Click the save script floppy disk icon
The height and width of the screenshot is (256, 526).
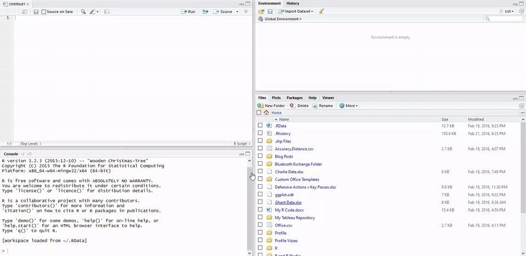click(36, 12)
